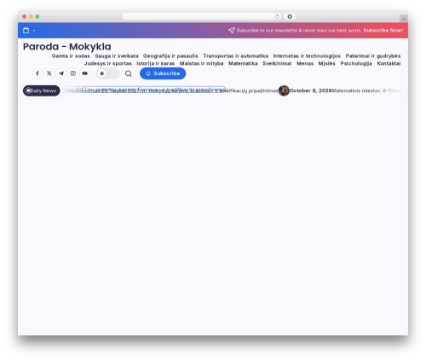Open Menas menu item
This screenshot has height=361, width=426.
305,63
